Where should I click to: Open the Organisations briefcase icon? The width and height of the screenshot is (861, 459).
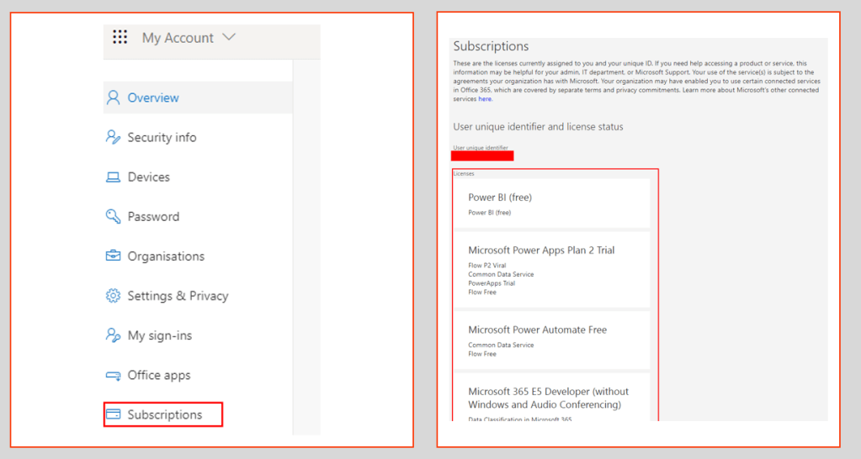click(113, 256)
